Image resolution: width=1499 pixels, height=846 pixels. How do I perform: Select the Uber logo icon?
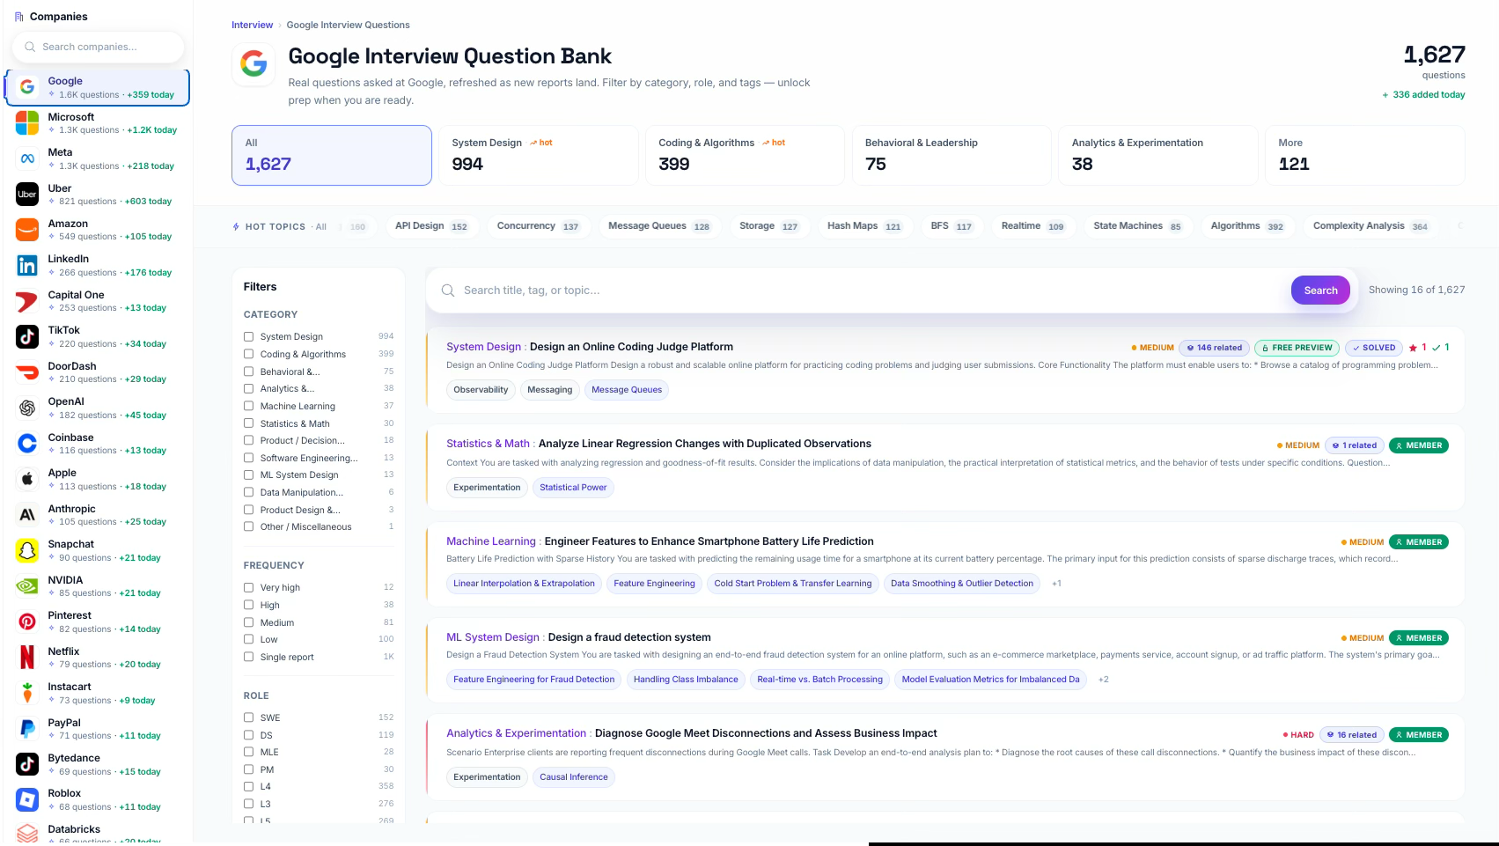pos(27,194)
